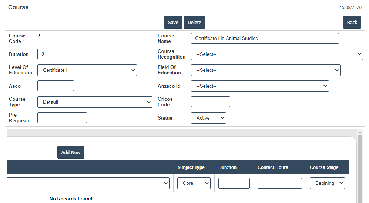Expand the Level Of Education dropdown

pos(87,70)
